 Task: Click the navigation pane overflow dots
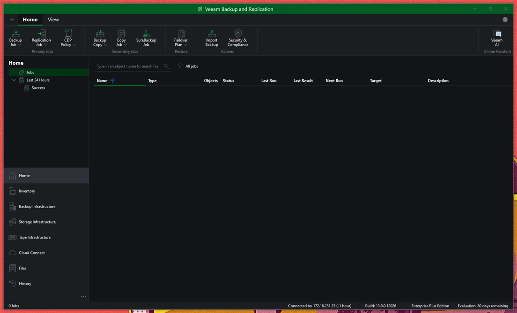point(84,297)
